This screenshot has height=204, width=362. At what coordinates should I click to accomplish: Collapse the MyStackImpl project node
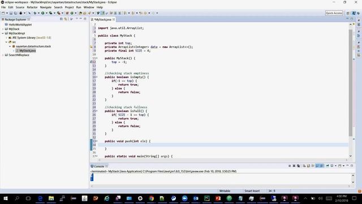click(3, 33)
